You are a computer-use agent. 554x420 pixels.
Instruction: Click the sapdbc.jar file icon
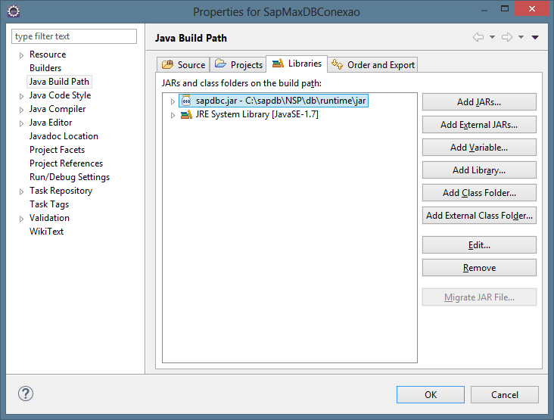point(186,101)
